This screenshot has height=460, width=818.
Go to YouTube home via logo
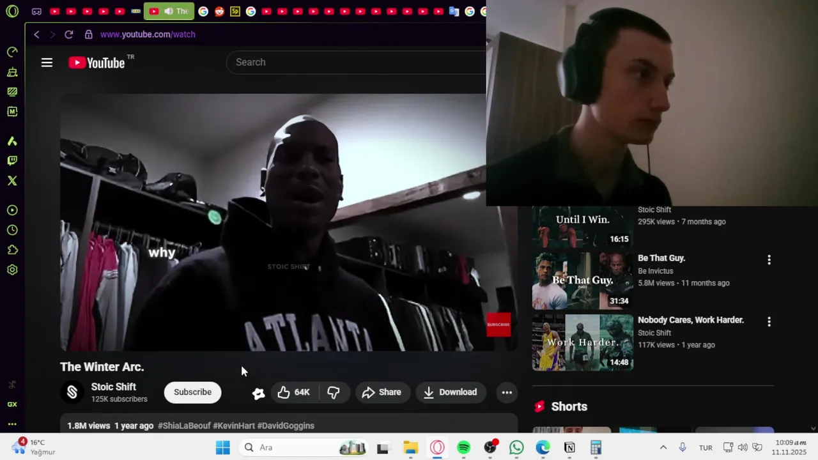[97, 63]
